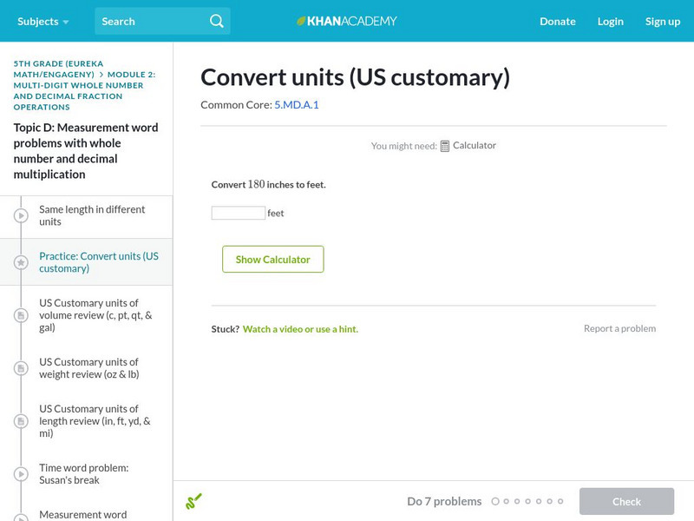Click the first problem progress circle
Viewport: 694px width, 521px height.
(495, 501)
